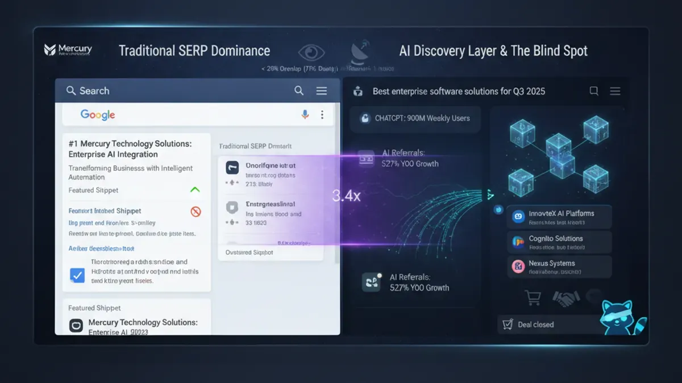Screen dimensions: 682x383
Task: Click the shopping cart icon
Action: 533,298
